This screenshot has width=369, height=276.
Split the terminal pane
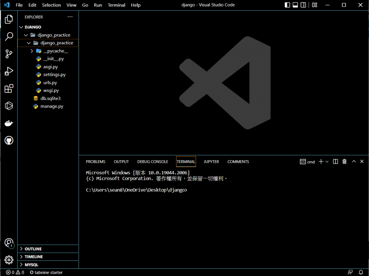(x=335, y=162)
